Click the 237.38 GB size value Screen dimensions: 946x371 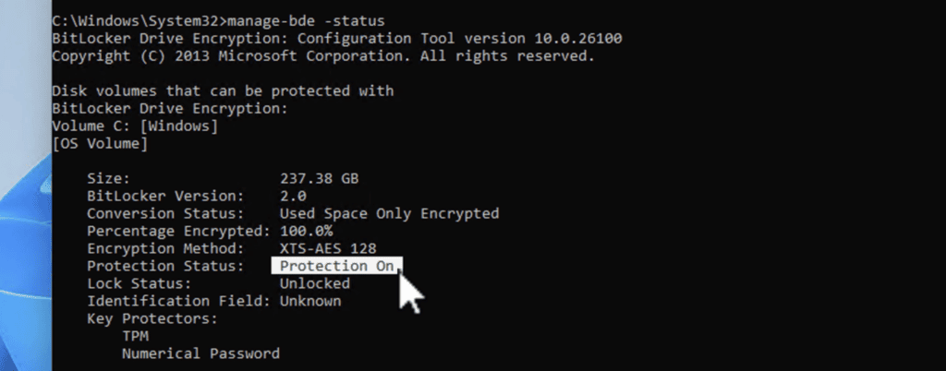(319, 179)
